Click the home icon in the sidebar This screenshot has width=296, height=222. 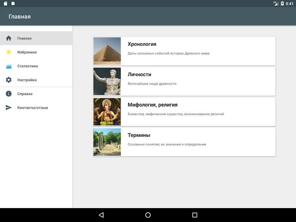(9, 38)
